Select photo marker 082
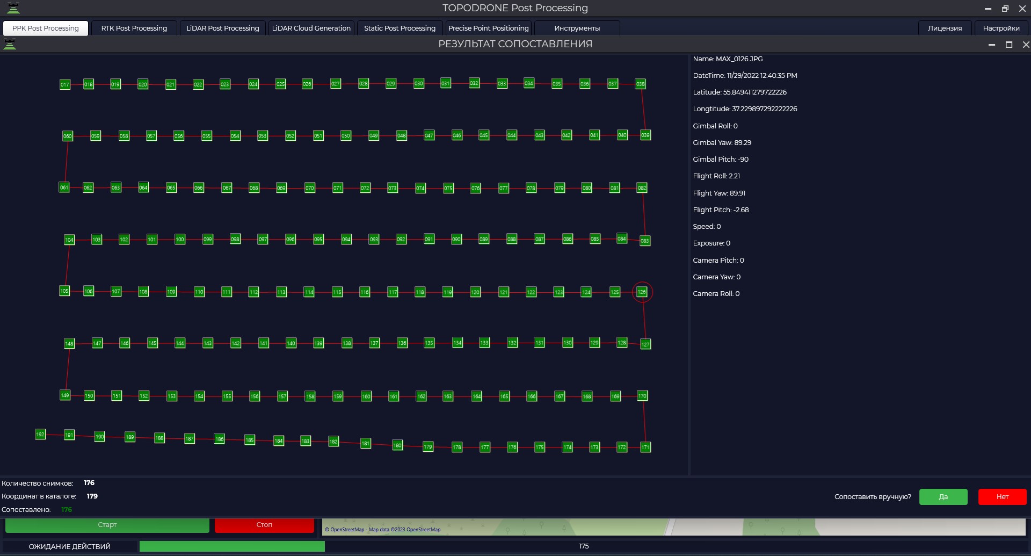 pyautogui.click(x=642, y=187)
